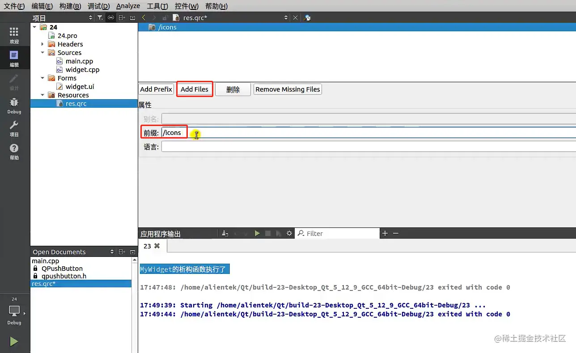Toggle synchronize with editor link icon

(111, 18)
